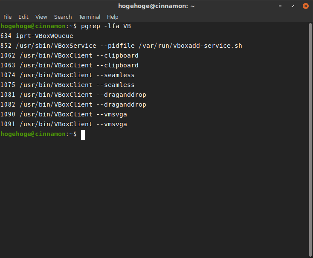Click the terminal vertical scrollbar
Screen dimensions: 313x258
[x=310, y=140]
